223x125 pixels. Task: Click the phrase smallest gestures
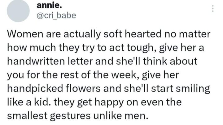pyautogui.click(x=49, y=116)
